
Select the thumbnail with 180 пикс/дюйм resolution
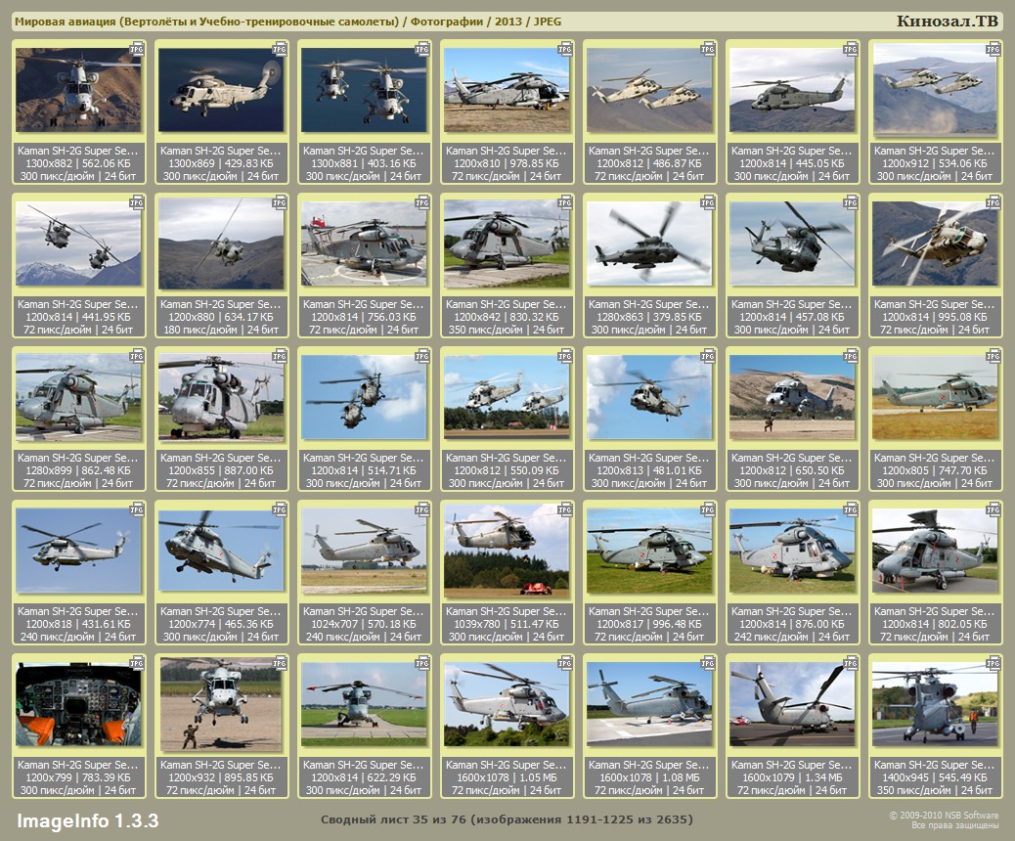point(220,244)
